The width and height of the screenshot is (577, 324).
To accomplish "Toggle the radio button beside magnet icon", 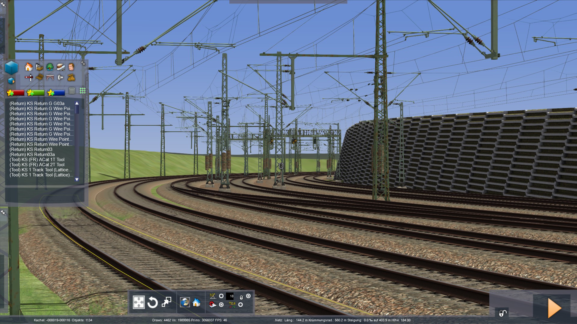I will click(221, 304).
